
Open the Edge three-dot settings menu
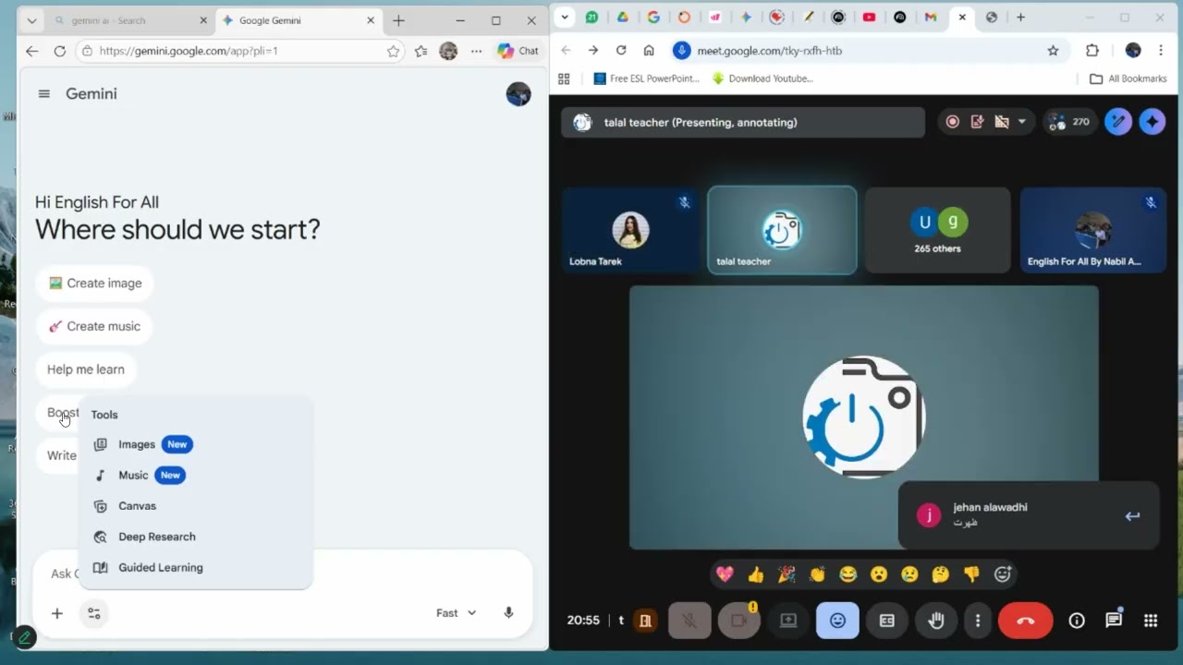pos(477,52)
